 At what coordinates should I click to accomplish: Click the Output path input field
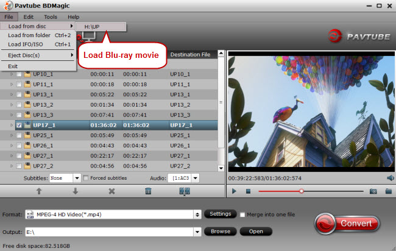(x=110, y=232)
